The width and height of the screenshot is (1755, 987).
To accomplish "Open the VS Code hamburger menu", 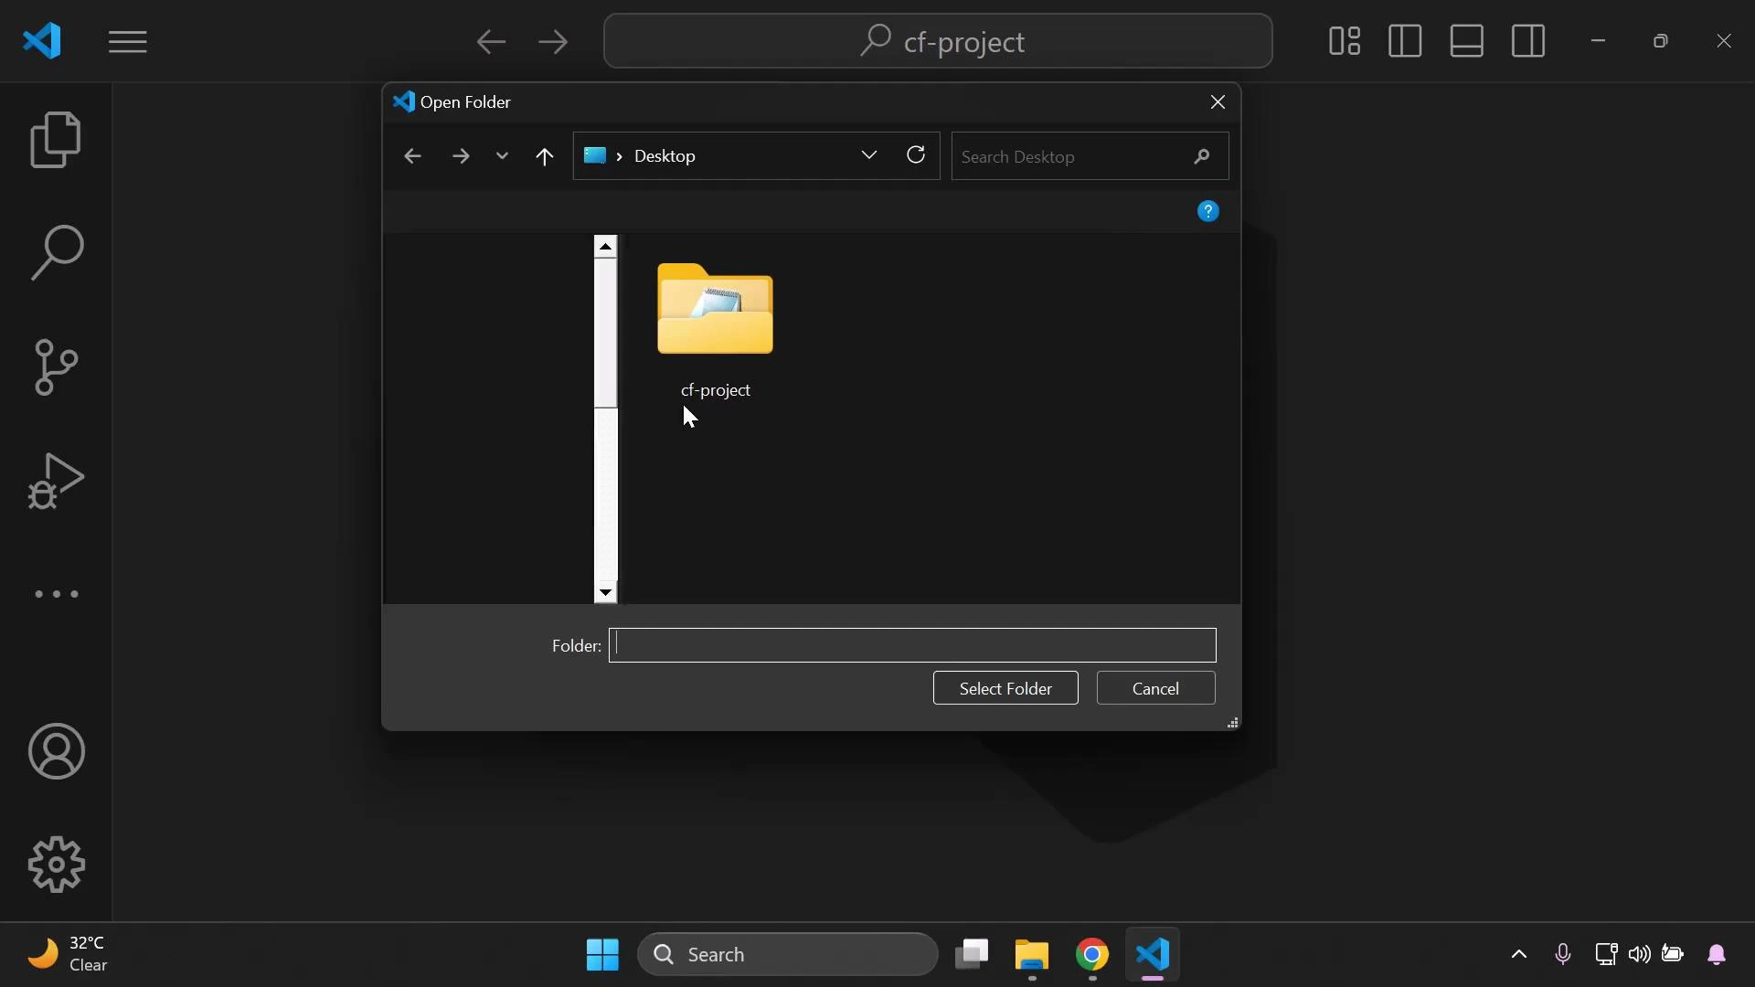I will [x=128, y=41].
